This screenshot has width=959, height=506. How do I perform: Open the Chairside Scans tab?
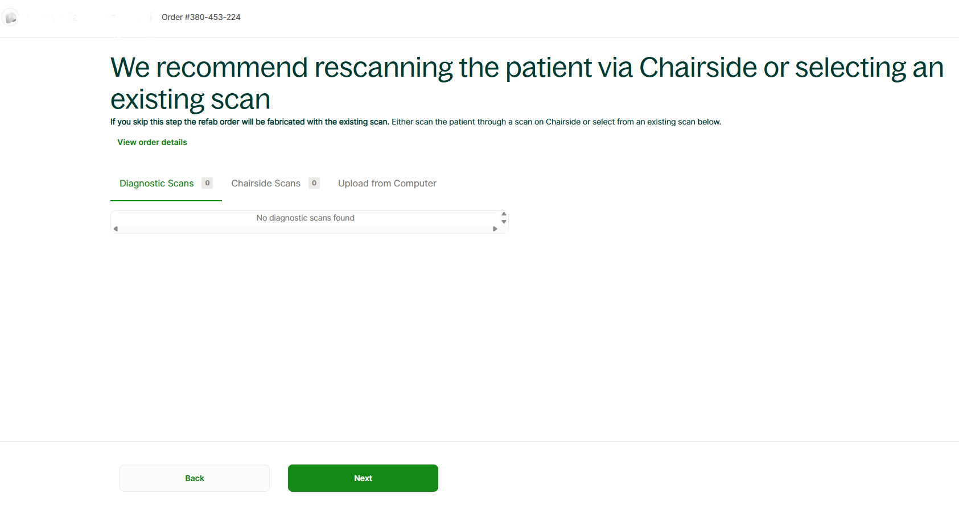click(x=266, y=184)
